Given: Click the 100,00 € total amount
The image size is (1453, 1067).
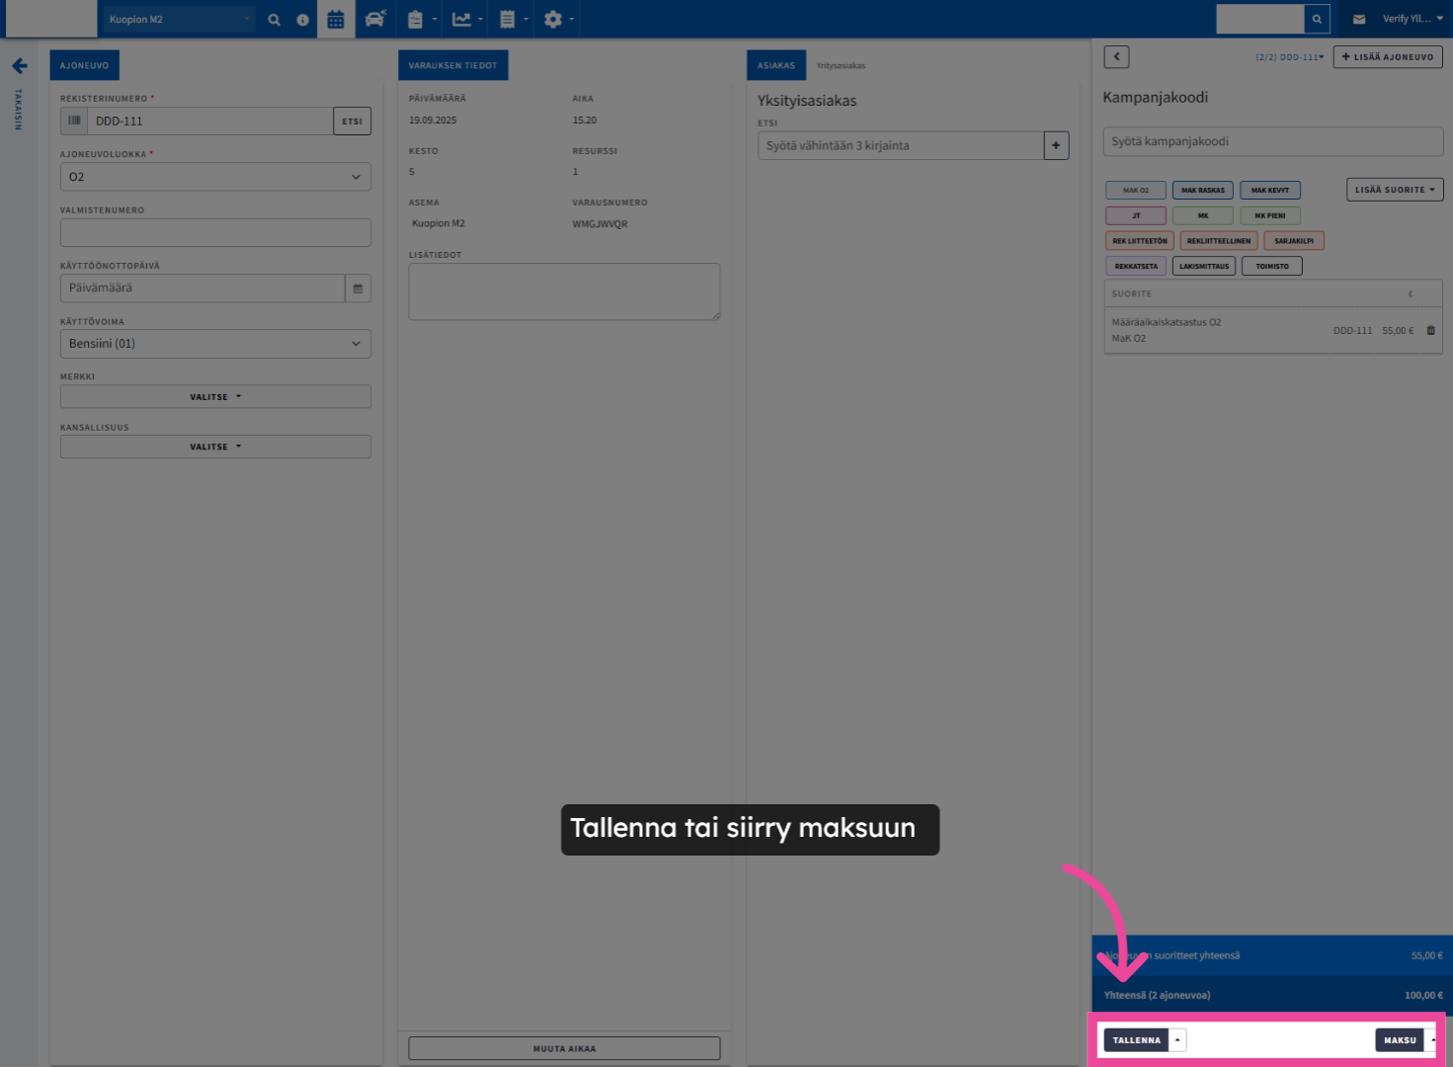Looking at the screenshot, I should 1423,995.
